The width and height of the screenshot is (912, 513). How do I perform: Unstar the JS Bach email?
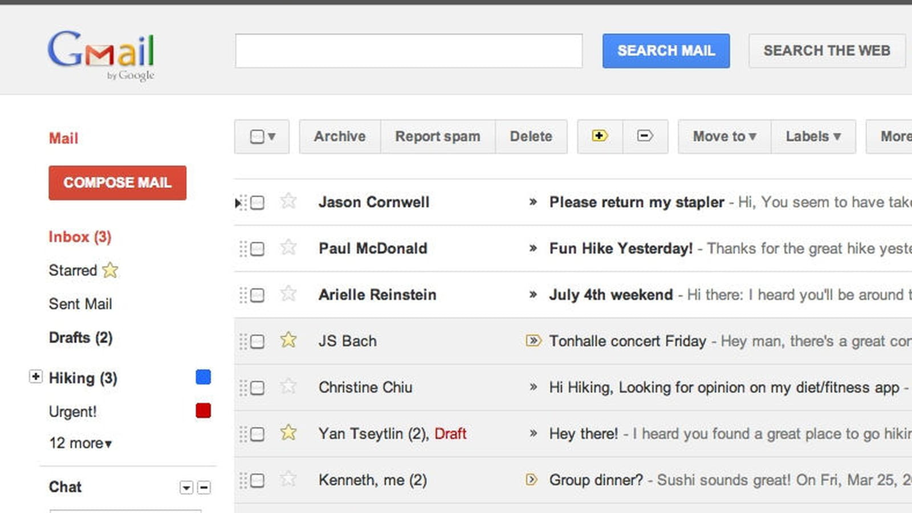point(288,340)
